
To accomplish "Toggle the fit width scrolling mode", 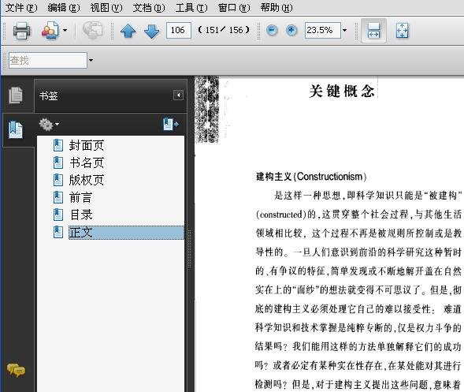I will [x=373, y=31].
